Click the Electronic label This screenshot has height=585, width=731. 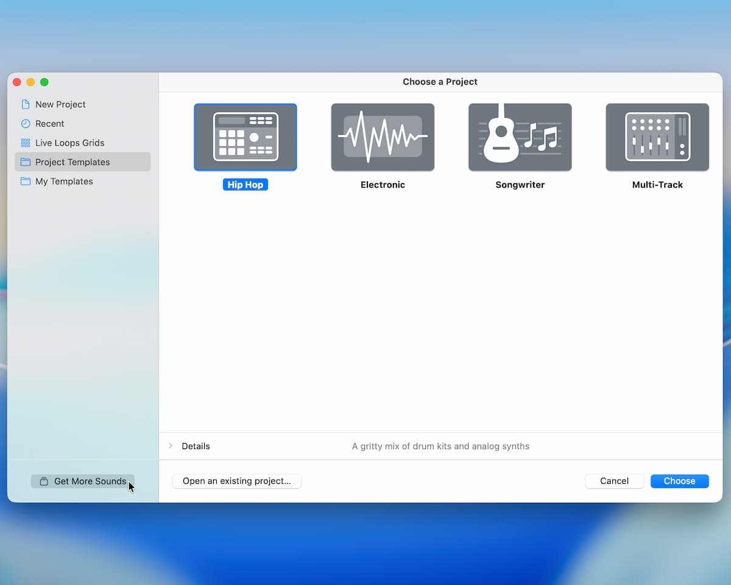pos(383,185)
